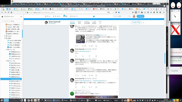Click the xeyes entry in the taskbar

tap(106, 100)
